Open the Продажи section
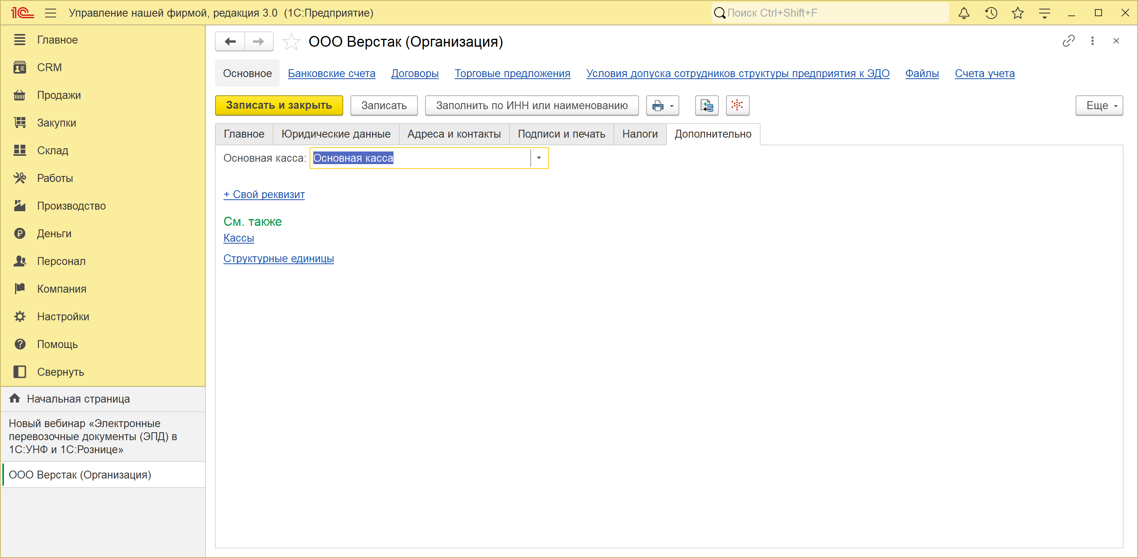The height and width of the screenshot is (558, 1138). pyautogui.click(x=102, y=95)
